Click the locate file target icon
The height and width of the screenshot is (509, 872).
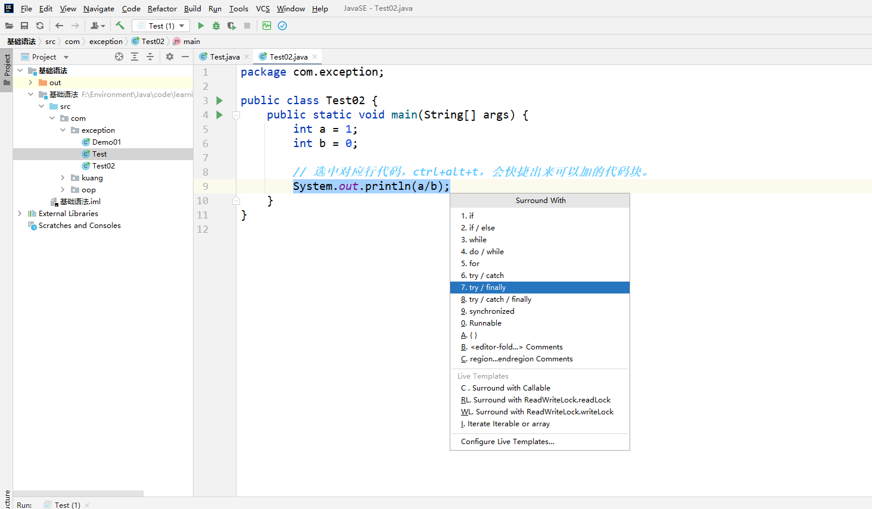click(119, 57)
